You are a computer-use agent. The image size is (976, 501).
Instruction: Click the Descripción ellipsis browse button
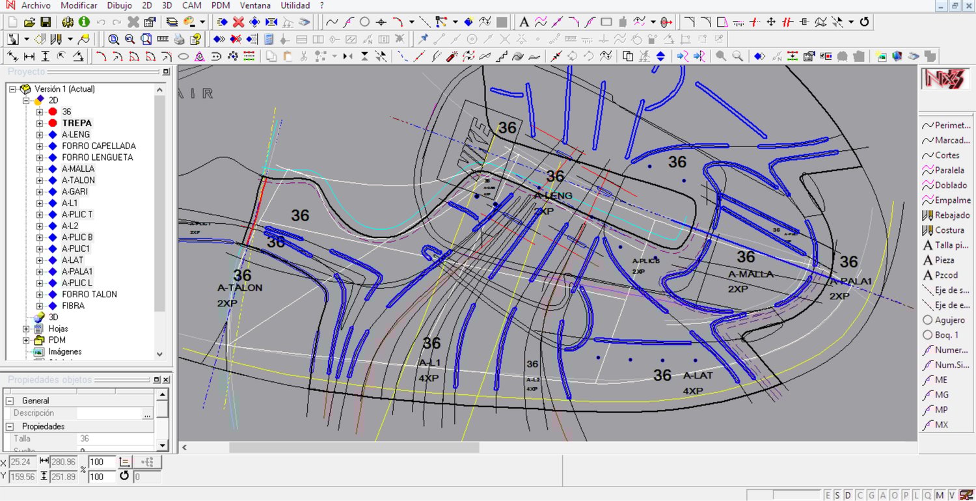point(148,414)
